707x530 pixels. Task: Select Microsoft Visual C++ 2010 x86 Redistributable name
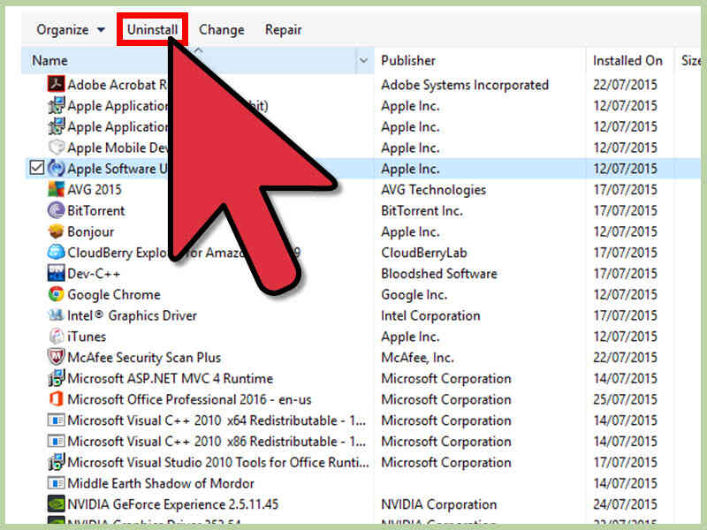(217, 441)
